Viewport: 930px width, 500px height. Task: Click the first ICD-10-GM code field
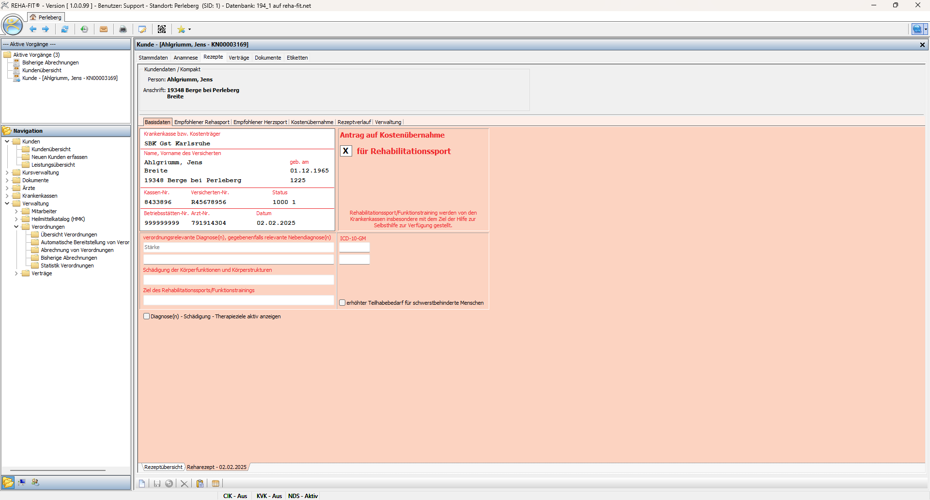[x=354, y=247]
